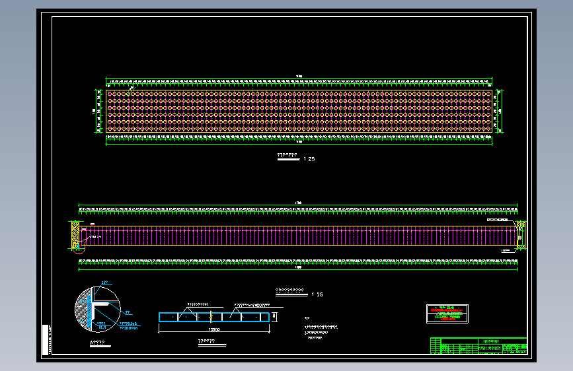
Task: Click the left hatched end of elevation
Action: [x=75, y=235]
